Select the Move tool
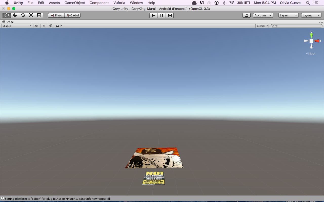 point(15,15)
